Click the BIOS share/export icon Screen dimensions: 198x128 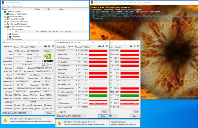coord(43,65)
